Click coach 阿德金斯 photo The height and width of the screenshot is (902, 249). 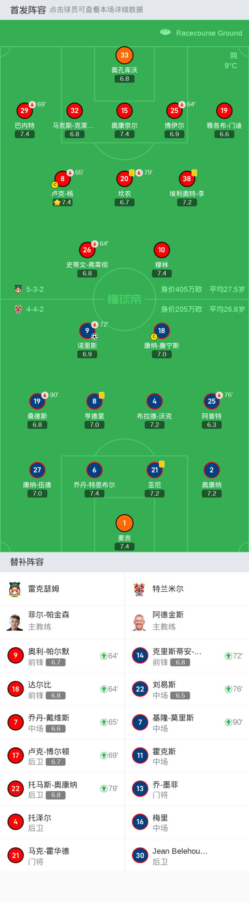(139, 622)
